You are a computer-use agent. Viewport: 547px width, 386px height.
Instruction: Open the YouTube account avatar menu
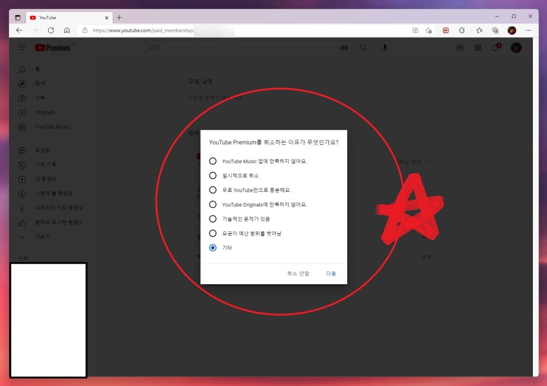[516, 48]
